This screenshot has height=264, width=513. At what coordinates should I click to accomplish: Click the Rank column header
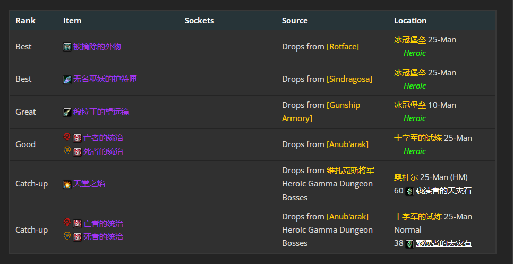point(25,21)
